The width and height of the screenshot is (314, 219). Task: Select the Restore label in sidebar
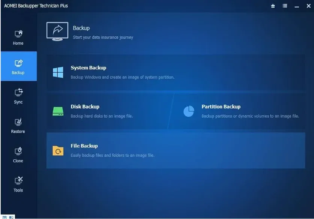click(x=18, y=131)
